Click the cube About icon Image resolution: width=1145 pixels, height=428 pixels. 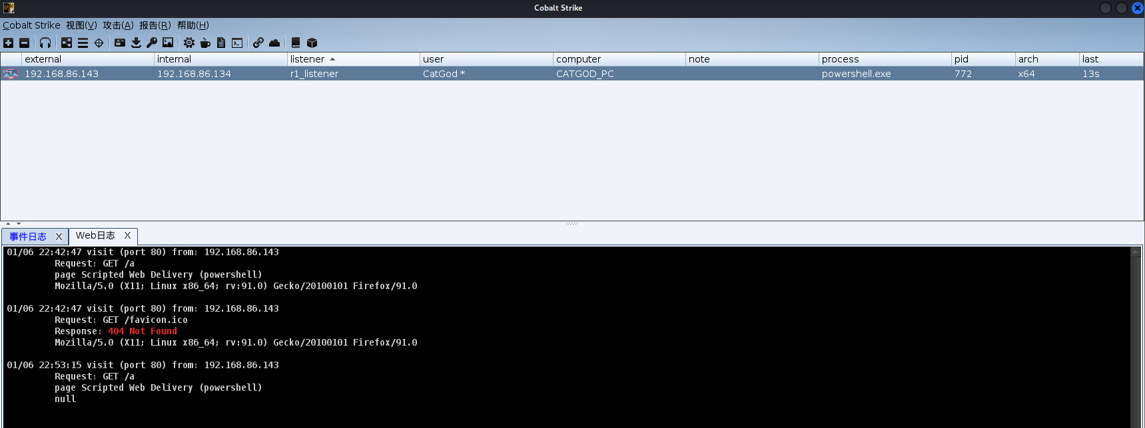[x=312, y=43]
